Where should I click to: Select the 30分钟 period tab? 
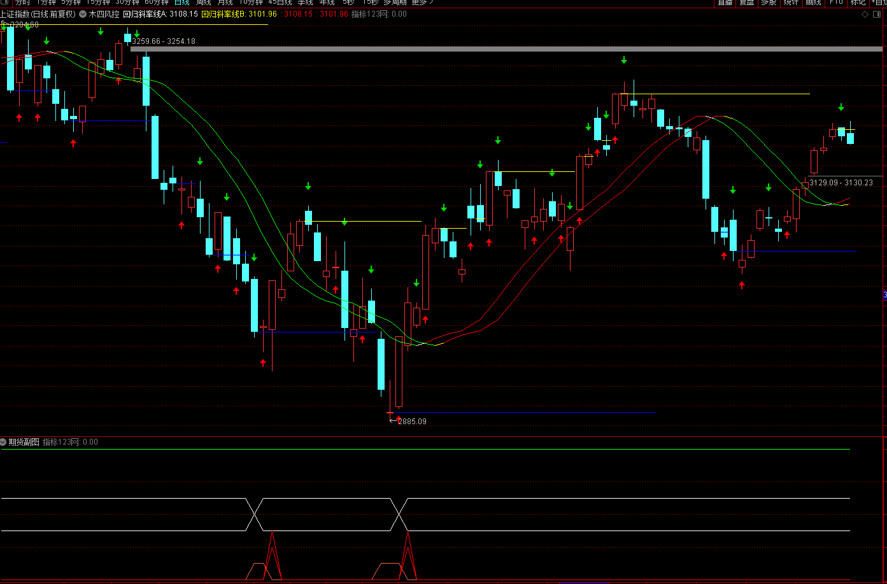point(127,3)
